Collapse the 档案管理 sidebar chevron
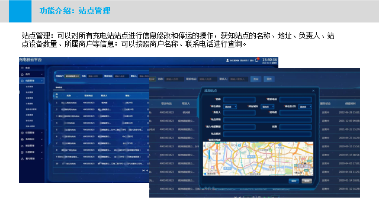The height and width of the screenshot is (213, 379). (x=41, y=80)
